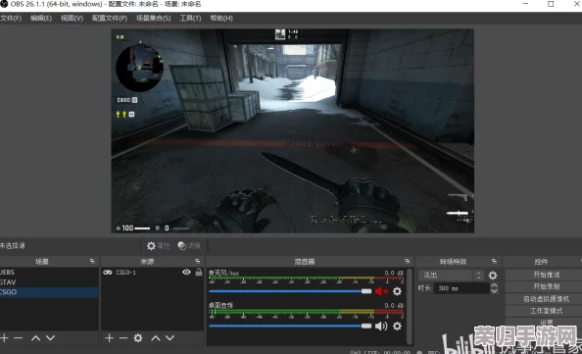Screen dimensions: 582x354
Task: Decrease 时长 duration with down stepper
Action: [x=494, y=291]
